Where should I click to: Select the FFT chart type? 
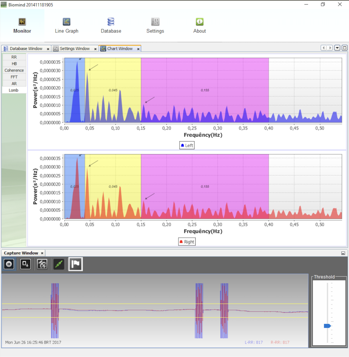pyautogui.click(x=14, y=77)
